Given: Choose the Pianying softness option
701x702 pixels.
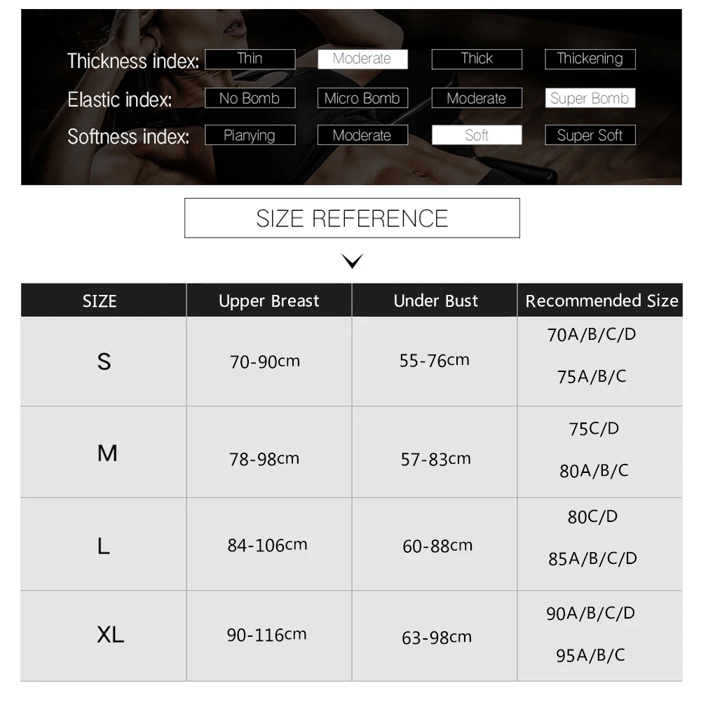Looking at the screenshot, I should [x=250, y=135].
